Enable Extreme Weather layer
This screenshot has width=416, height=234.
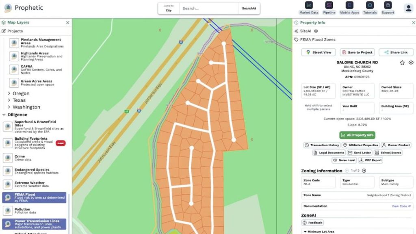[x=34, y=184]
